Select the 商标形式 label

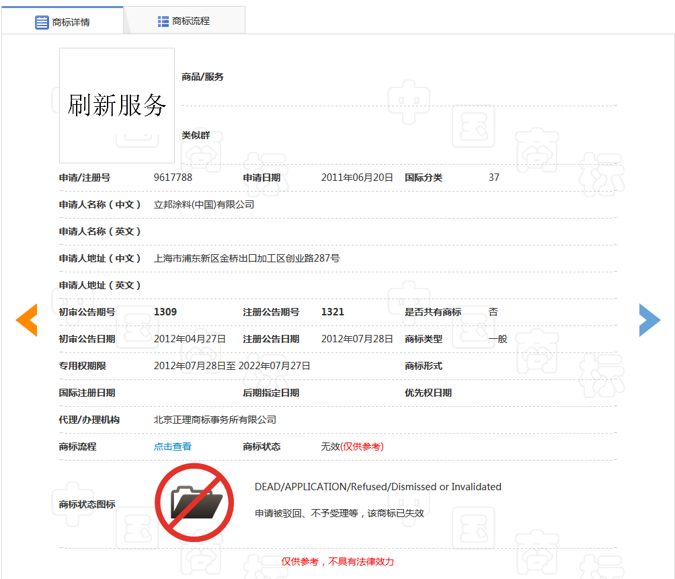[x=423, y=366]
